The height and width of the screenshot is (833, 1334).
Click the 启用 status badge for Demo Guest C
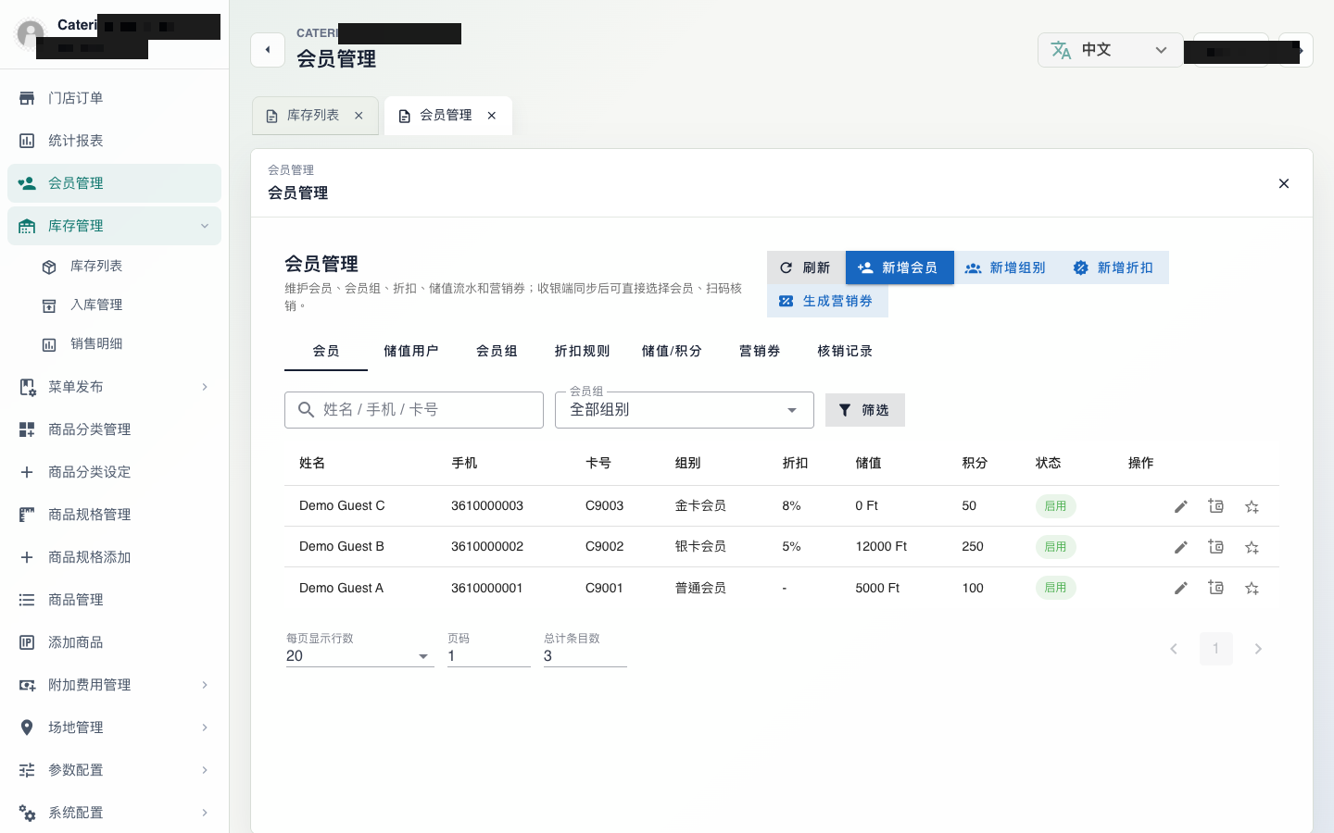pos(1056,506)
